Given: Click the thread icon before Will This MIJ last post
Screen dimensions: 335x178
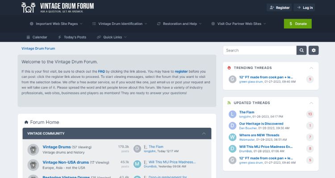Looking at the screenshot, I should pos(146,162).
